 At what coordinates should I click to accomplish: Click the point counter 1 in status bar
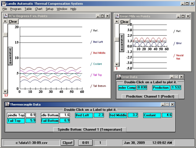coord(100,143)
